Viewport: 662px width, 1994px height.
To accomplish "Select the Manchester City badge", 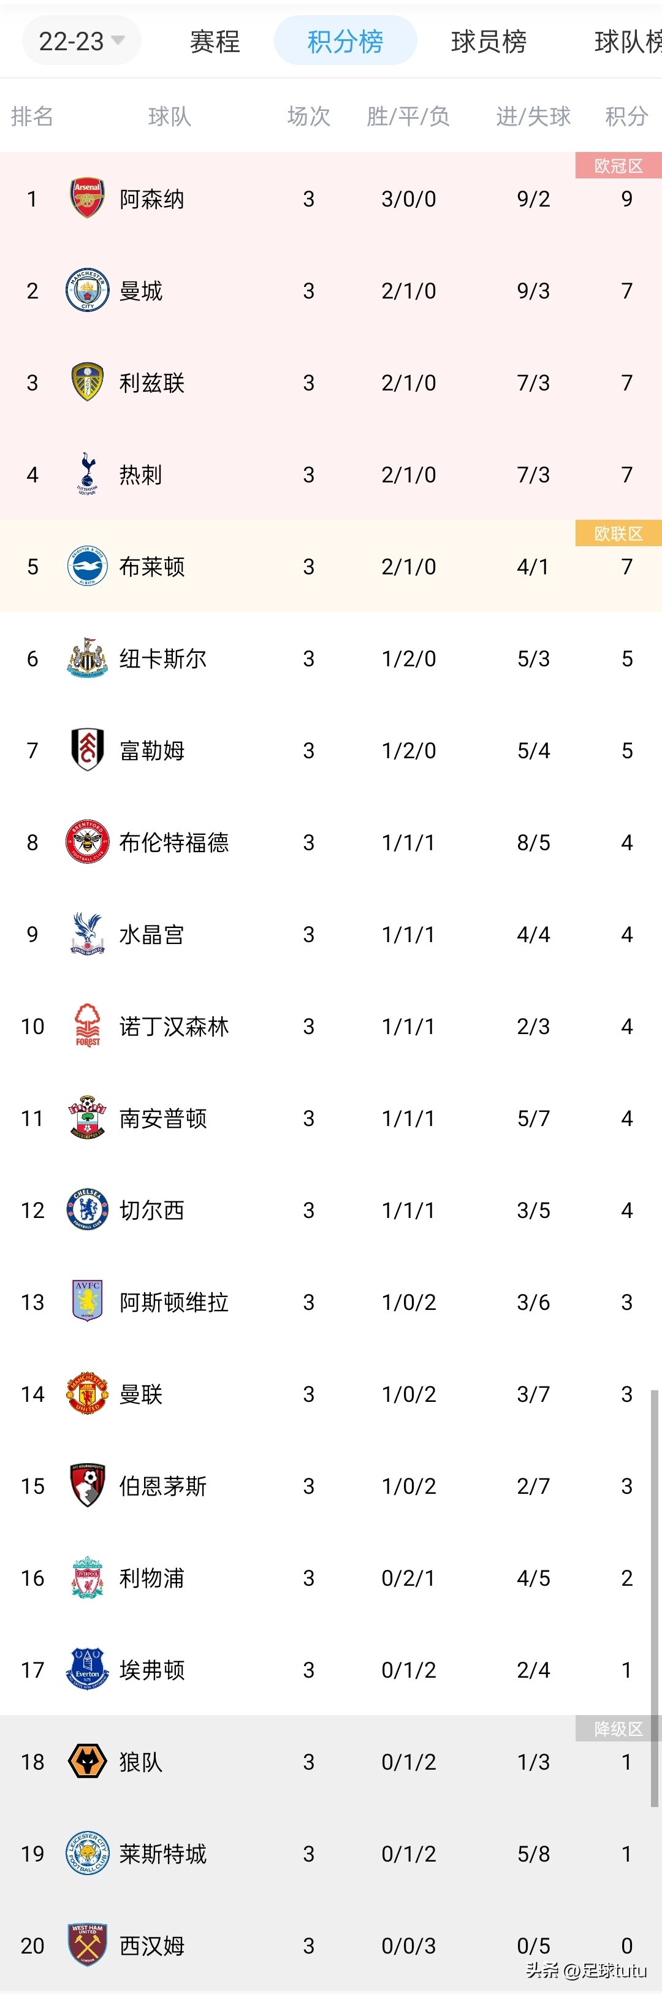I will 86,291.
